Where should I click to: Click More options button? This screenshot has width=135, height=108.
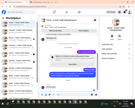[84, 31]
